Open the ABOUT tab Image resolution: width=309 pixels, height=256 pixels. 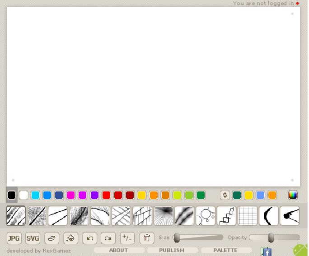[x=119, y=250]
